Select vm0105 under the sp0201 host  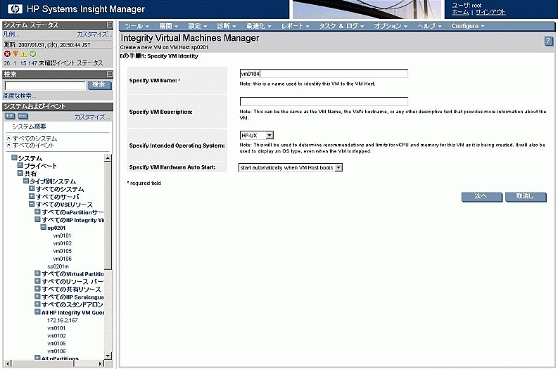pos(63,251)
